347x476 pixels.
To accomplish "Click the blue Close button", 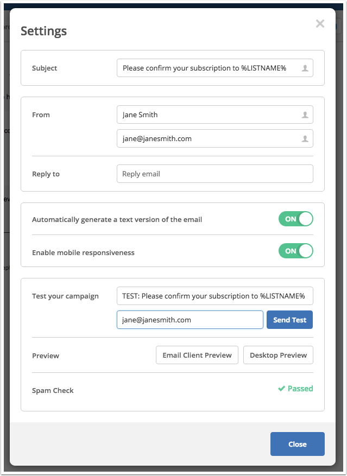I will (298, 444).
